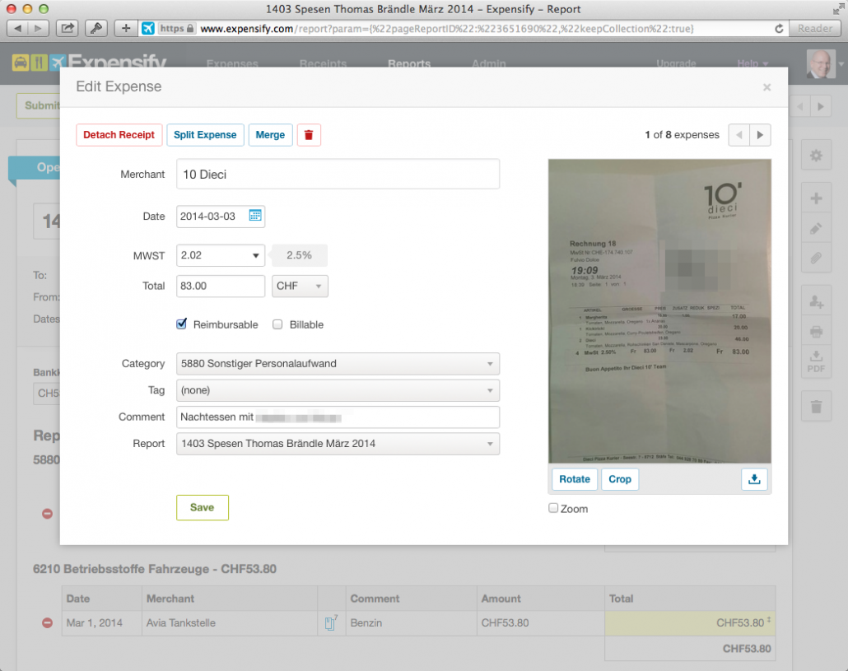Open the Receipts tab
Image resolution: width=848 pixels, height=671 pixels.
click(x=323, y=63)
